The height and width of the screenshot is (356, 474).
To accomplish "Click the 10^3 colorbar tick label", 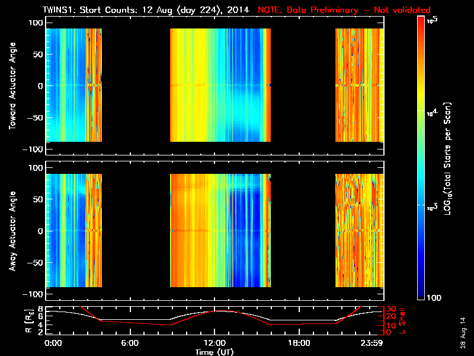I will point(433,206).
